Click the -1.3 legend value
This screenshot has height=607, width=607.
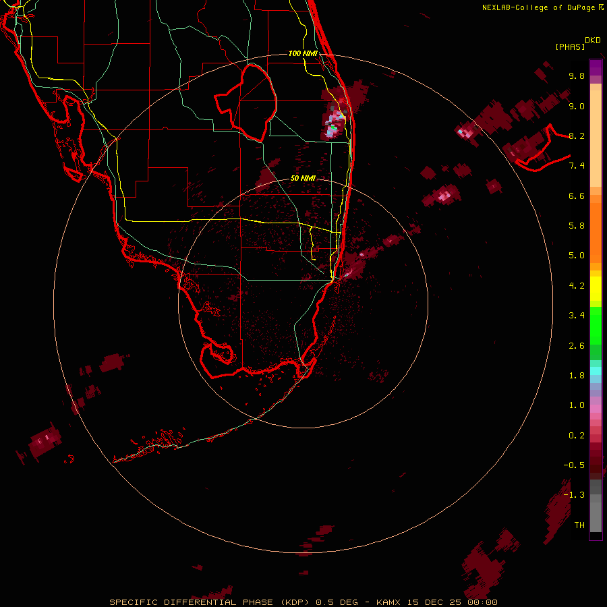574,495
